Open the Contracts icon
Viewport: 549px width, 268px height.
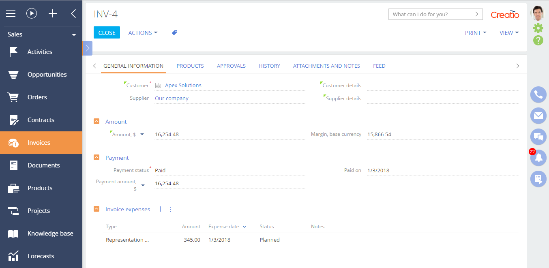pyautogui.click(x=13, y=120)
